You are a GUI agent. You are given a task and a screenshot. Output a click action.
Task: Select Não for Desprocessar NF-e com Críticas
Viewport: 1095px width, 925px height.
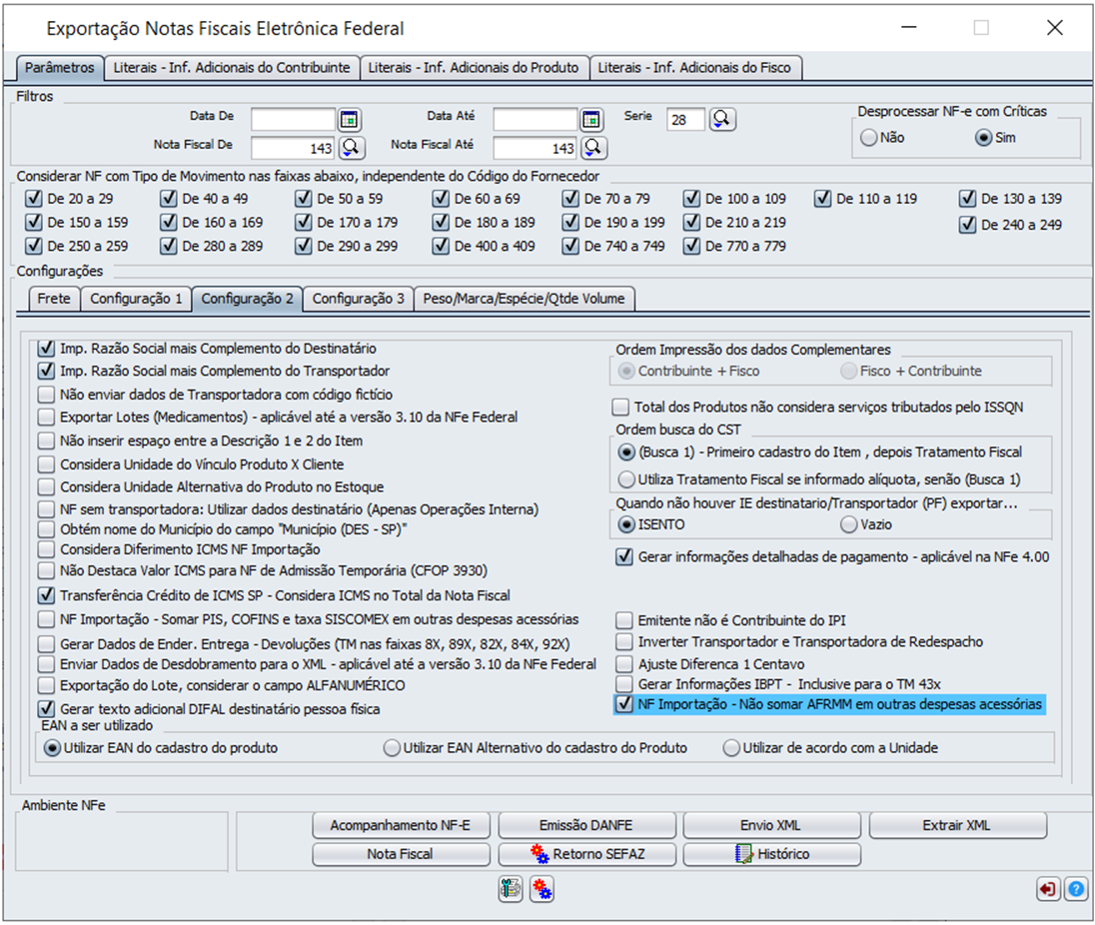point(869,138)
